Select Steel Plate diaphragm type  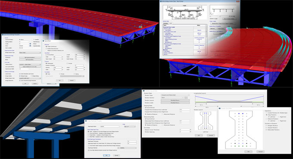click(88, 137)
